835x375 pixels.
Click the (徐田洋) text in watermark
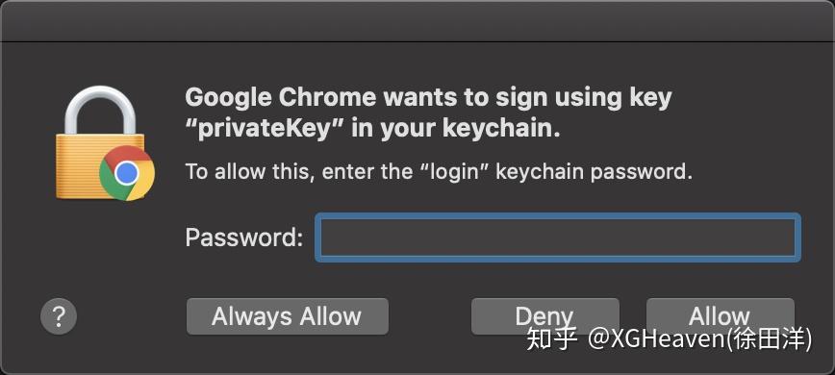click(770, 339)
